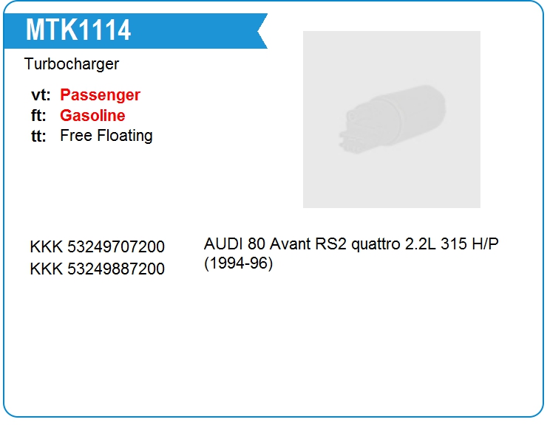Image resolution: width=547 pixels, height=425 pixels.
Task: Open the grey product image thumbnail
Action: (391, 119)
